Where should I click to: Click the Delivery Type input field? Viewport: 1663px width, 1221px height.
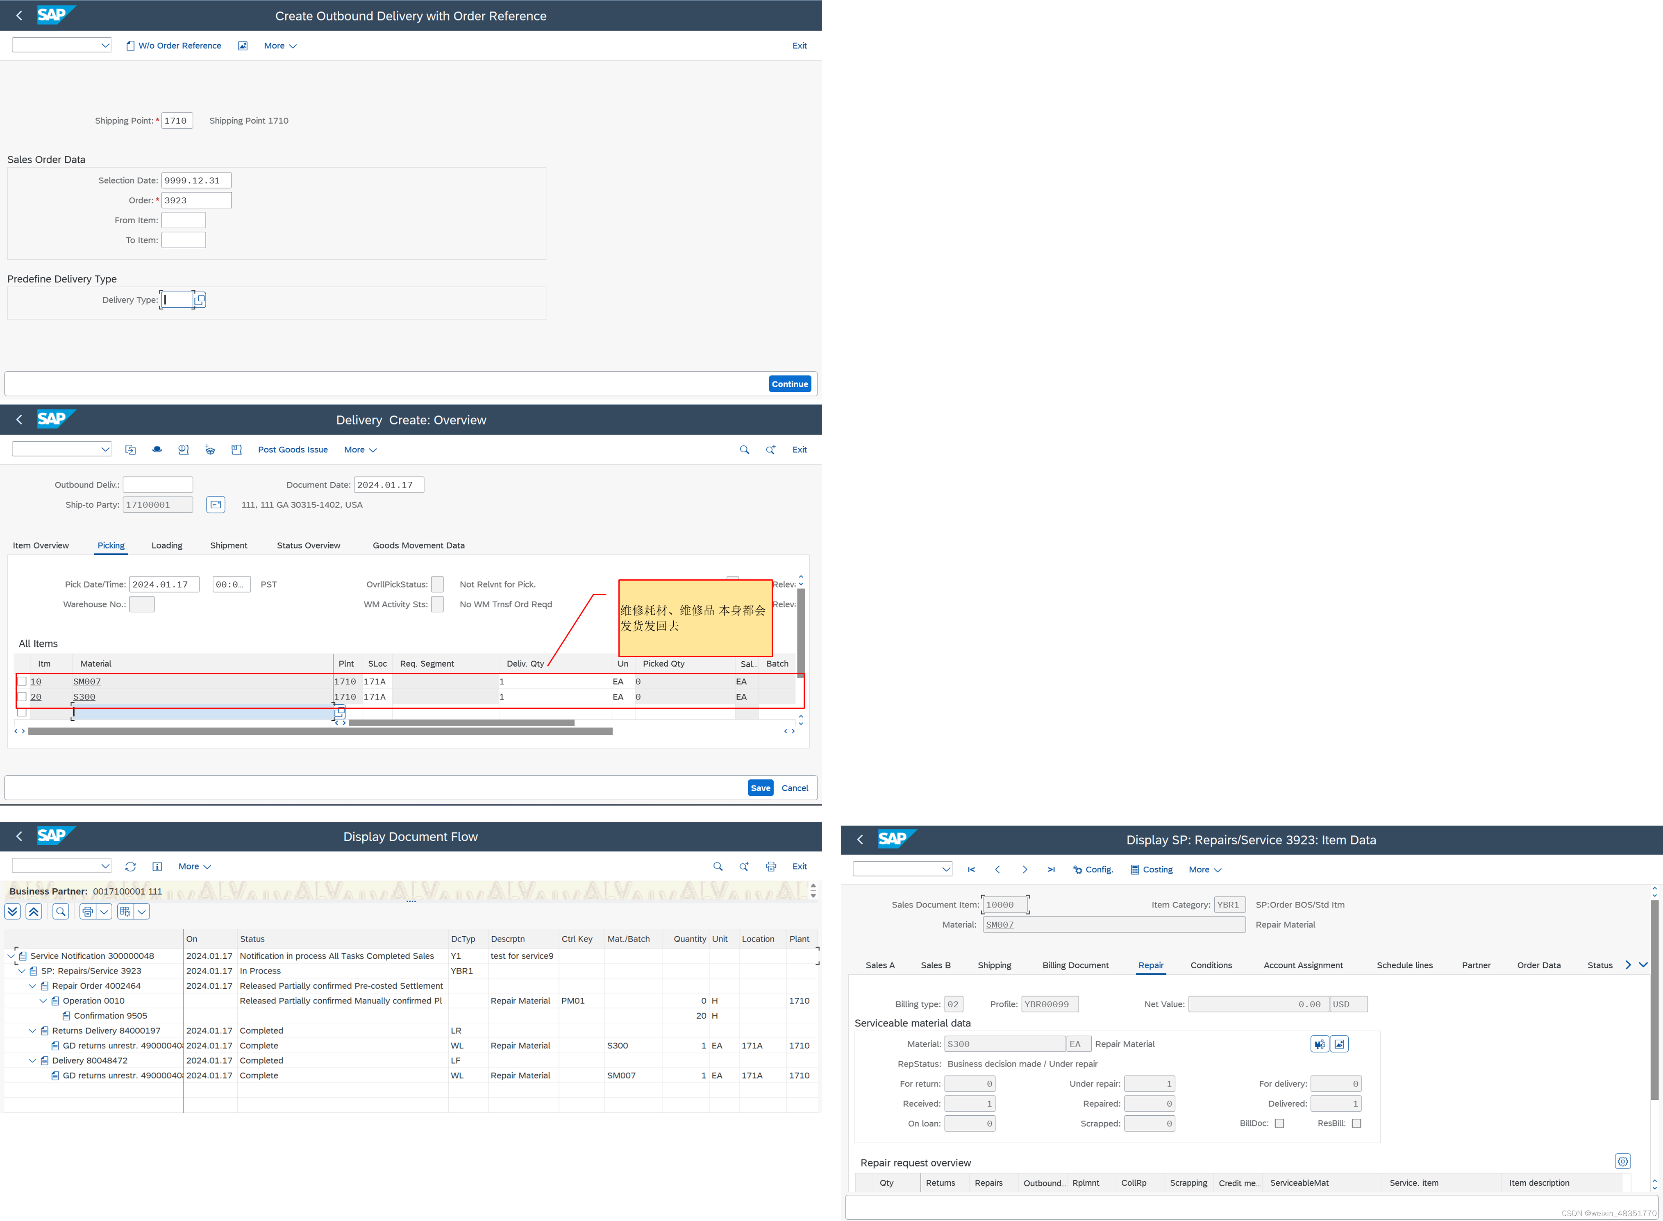(177, 300)
